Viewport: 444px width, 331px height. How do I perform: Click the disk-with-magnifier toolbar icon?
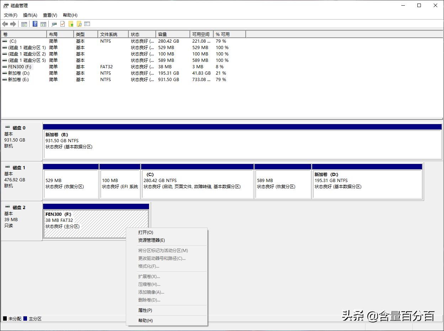pos(54,24)
